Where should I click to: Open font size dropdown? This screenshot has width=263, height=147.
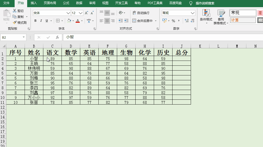[x=81, y=13]
